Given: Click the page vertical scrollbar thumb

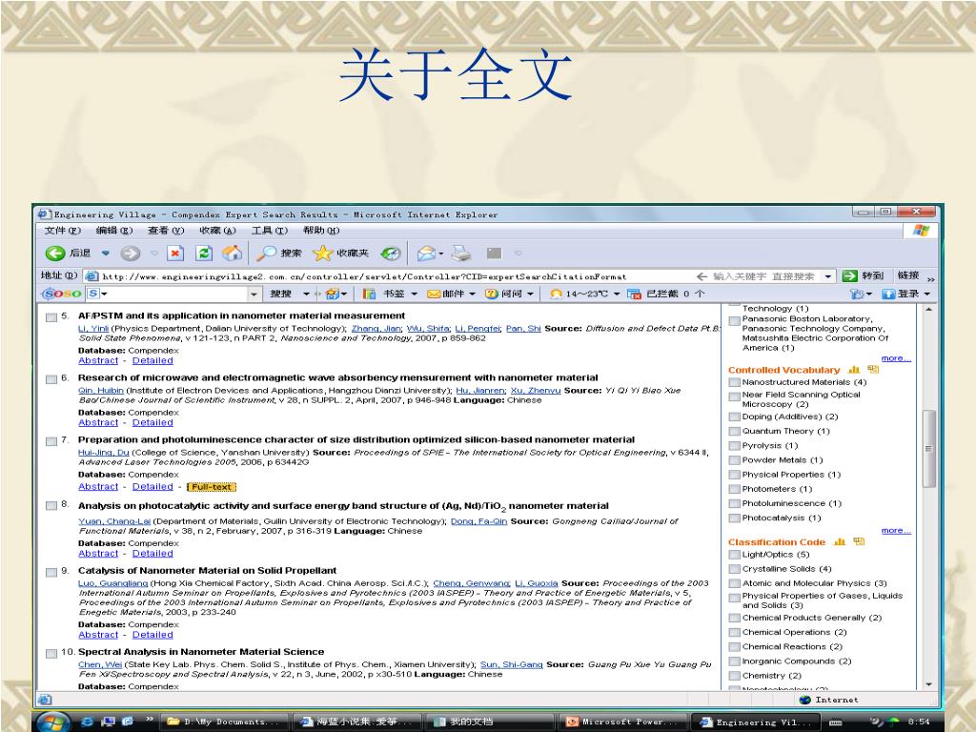Looking at the screenshot, I should 928,448.
